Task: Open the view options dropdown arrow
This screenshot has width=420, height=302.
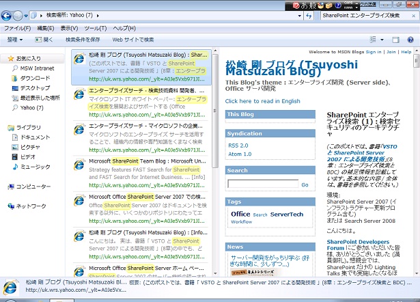Action: [x=382, y=40]
